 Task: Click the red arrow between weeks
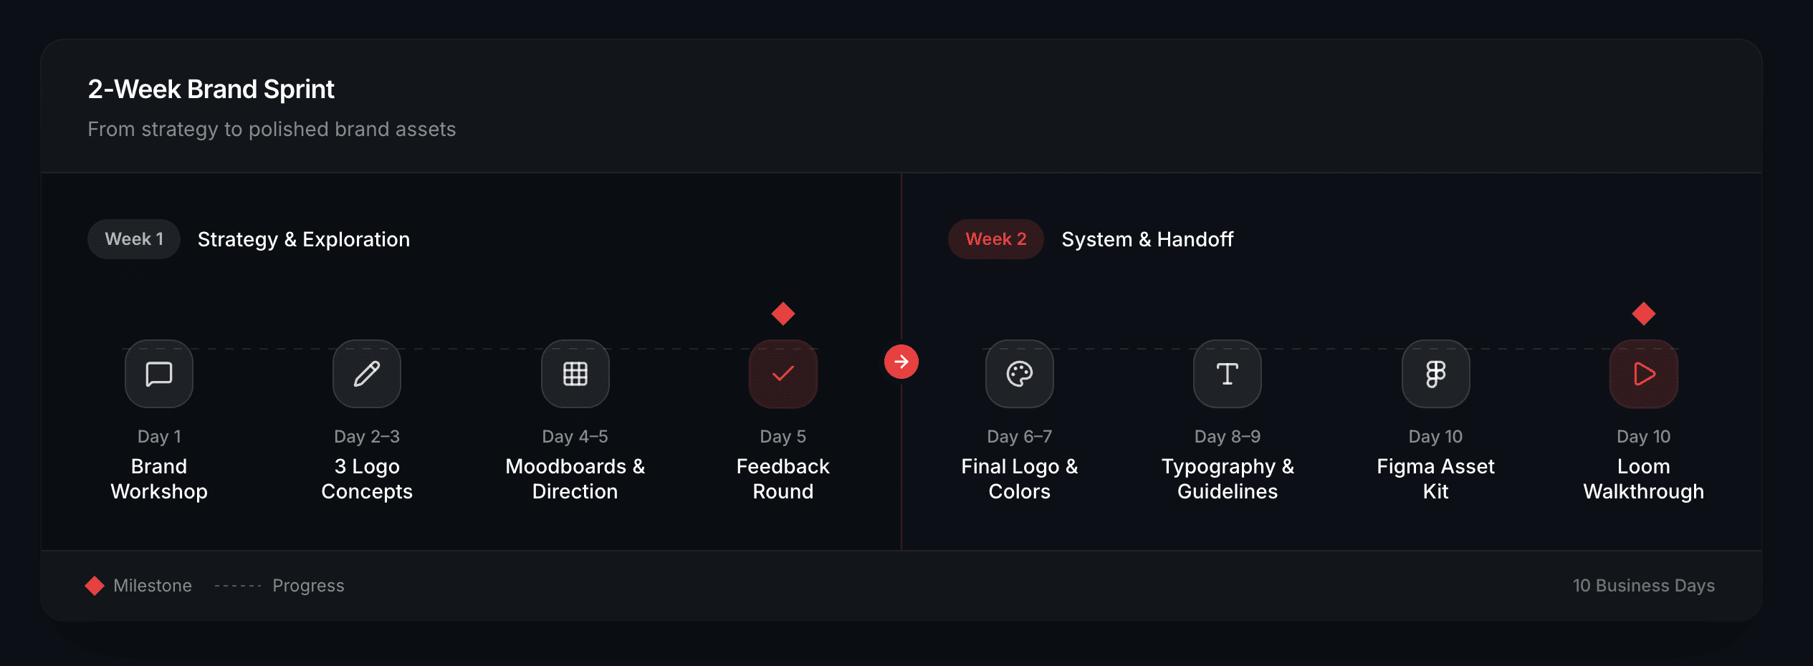pos(901,362)
